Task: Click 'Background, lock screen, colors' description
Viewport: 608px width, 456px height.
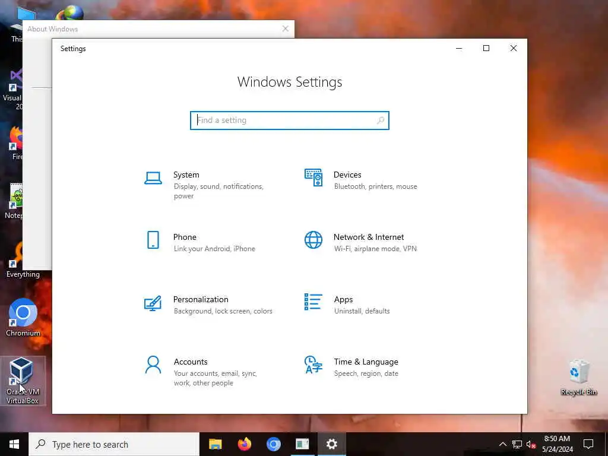Action: click(223, 311)
